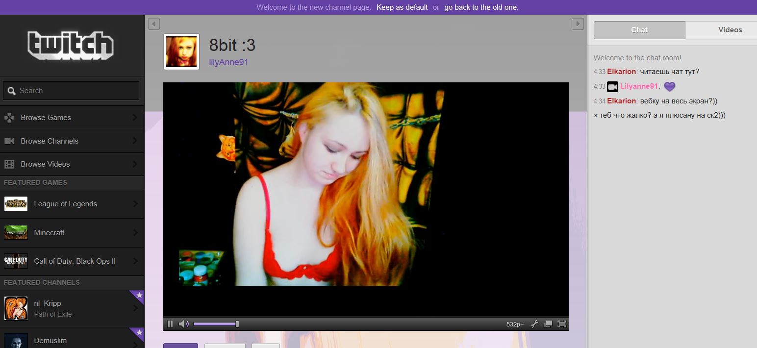This screenshot has width=757, height=348.
Task: Click the purple button below the player
Action: click(180, 346)
